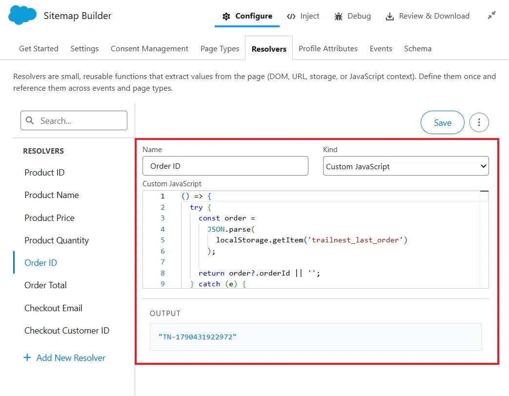Switch to the Get Started tab
Image resolution: width=509 pixels, height=396 pixels.
(x=39, y=49)
